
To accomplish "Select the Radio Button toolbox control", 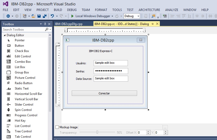I will 23,83.
